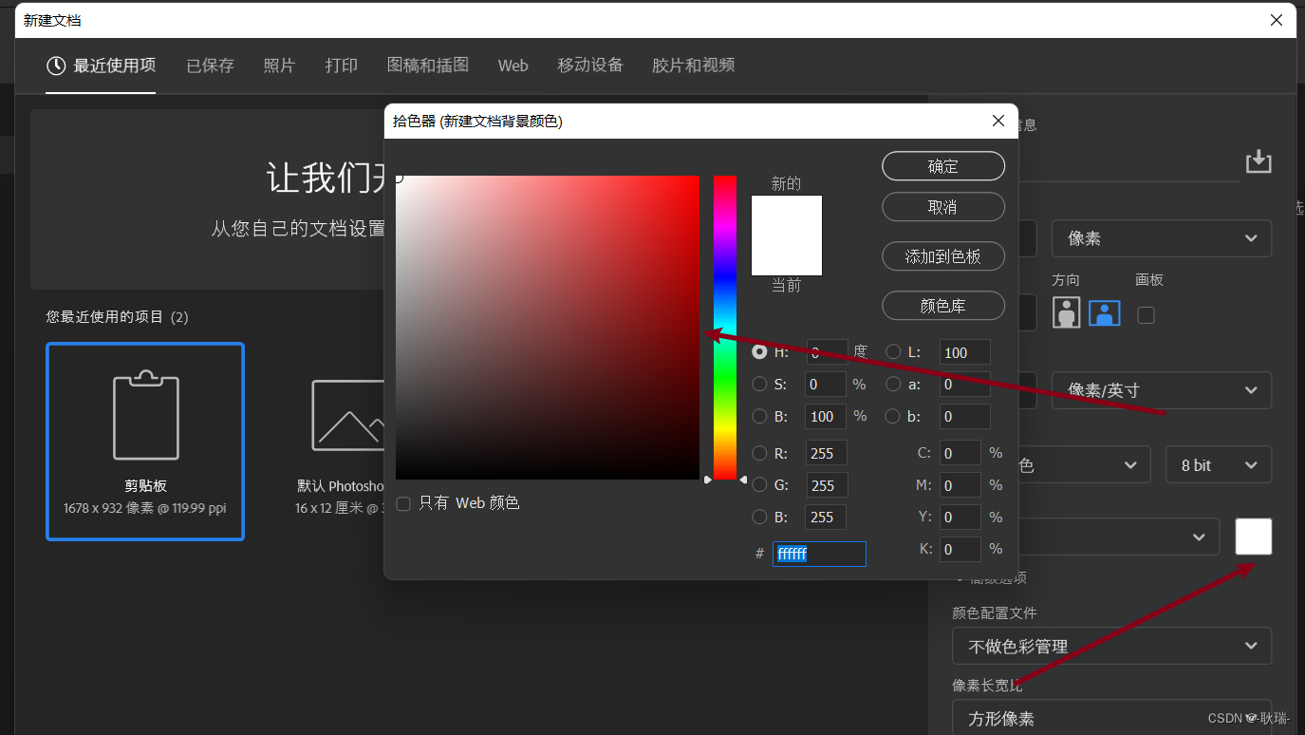Confirm color with 确定 button
The width and height of the screenshot is (1305, 735).
(x=943, y=166)
